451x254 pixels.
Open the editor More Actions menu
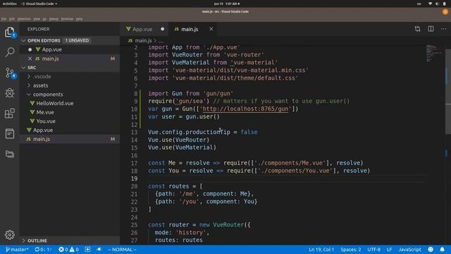(443, 29)
